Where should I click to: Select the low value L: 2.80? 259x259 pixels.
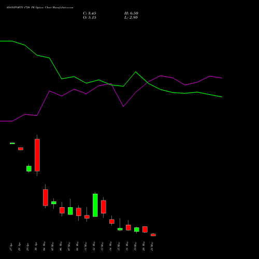click(131, 18)
